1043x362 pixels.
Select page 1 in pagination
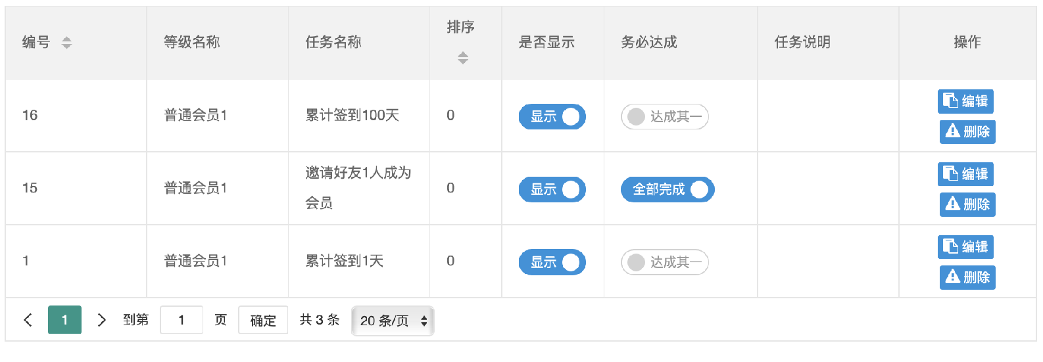(x=64, y=320)
